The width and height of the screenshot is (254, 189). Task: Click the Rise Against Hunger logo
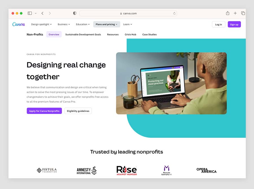pyautogui.click(x=127, y=170)
